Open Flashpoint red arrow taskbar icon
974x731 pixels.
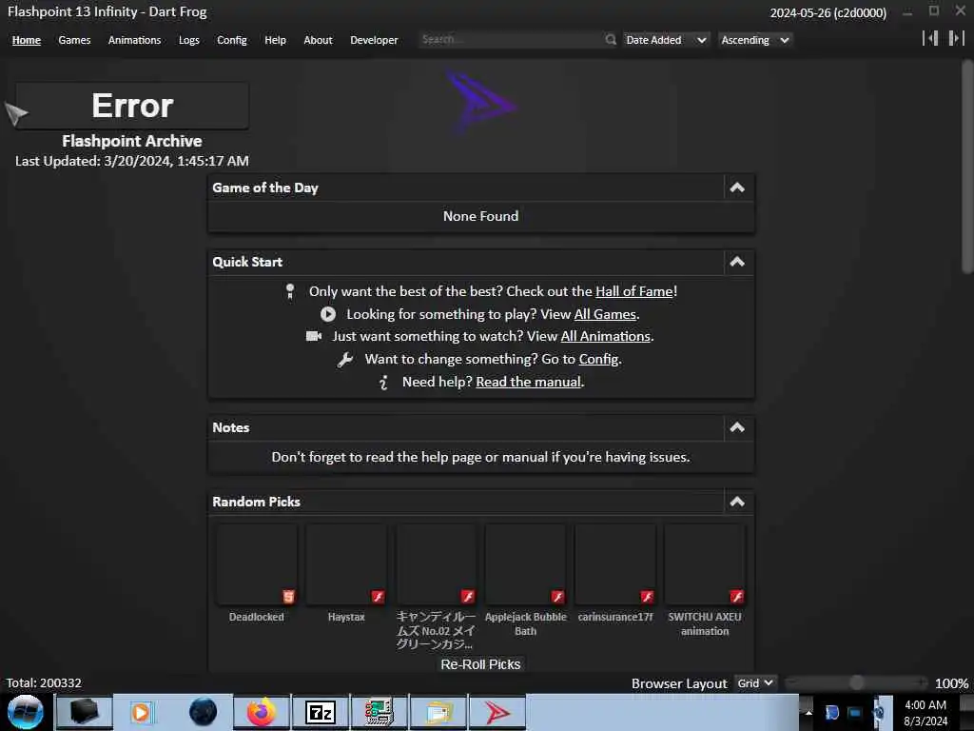(x=497, y=712)
